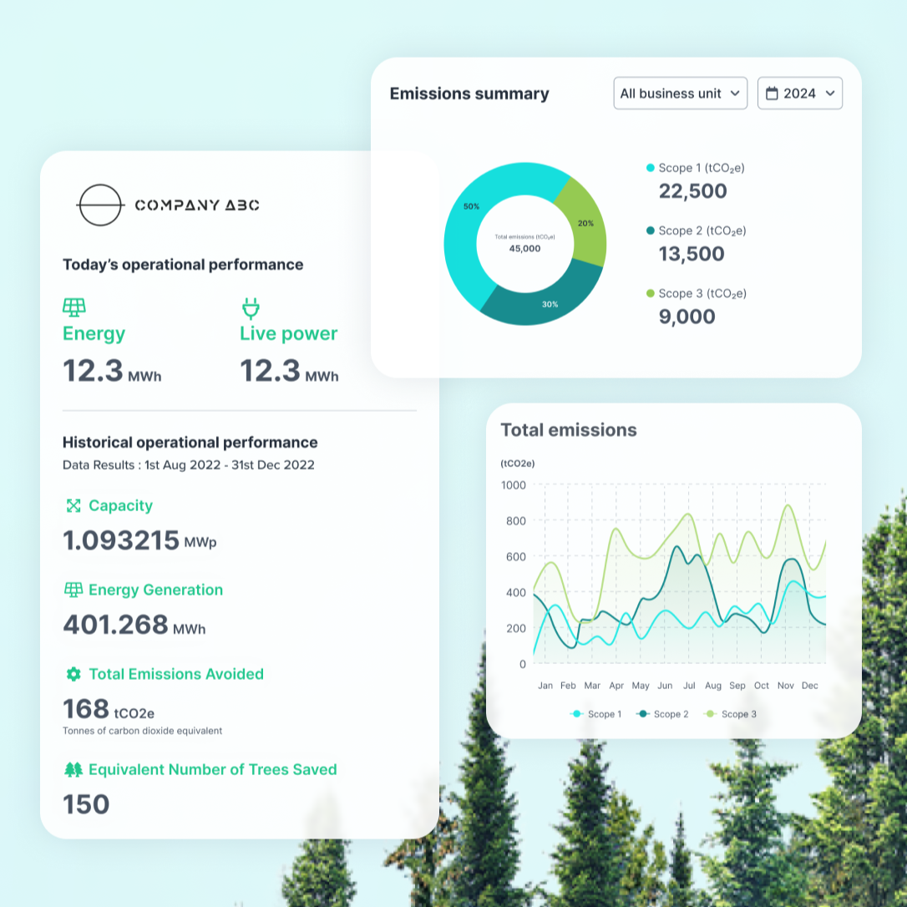
Task: Click the Data Results date range text
Action: click(189, 465)
